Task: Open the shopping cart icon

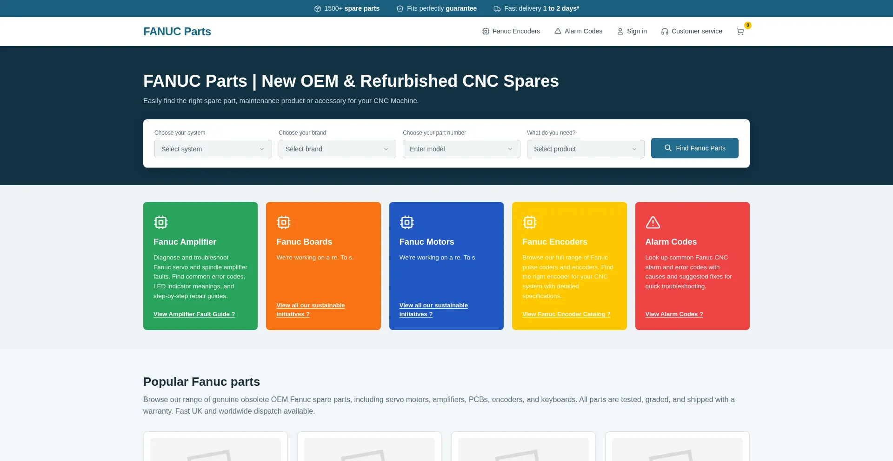Action: 740,32
